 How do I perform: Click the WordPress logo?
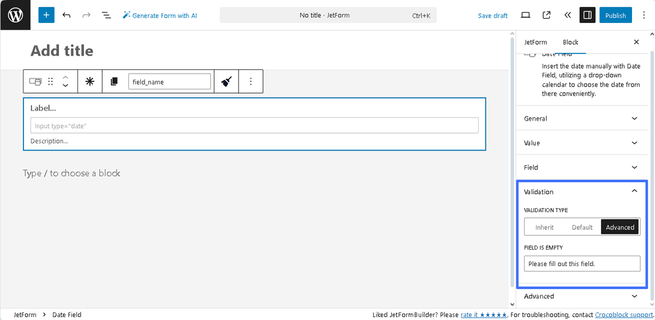pos(15,15)
